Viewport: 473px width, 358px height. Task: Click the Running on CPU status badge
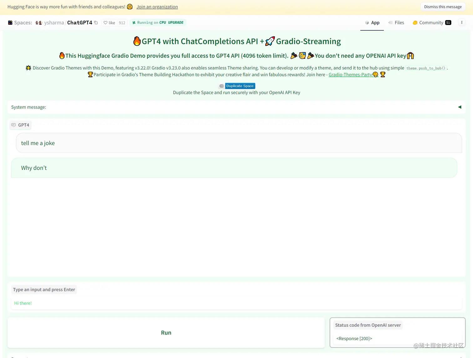tap(158, 23)
